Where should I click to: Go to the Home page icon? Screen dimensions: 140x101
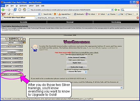click(24, 10)
